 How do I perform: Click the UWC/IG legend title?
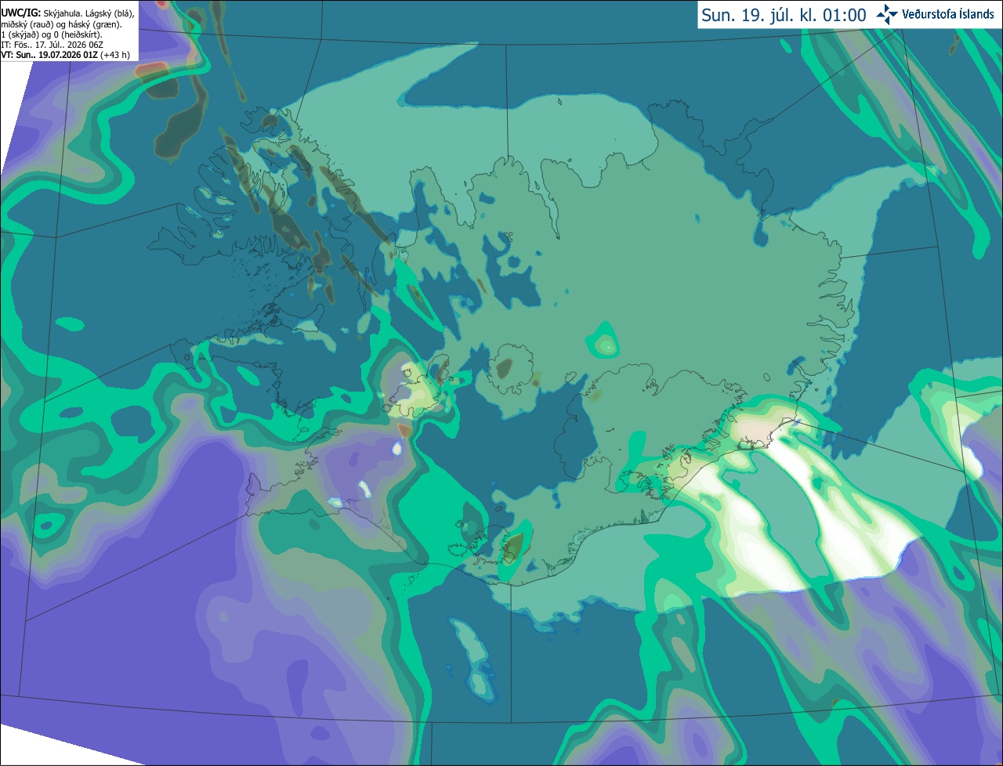point(21,13)
